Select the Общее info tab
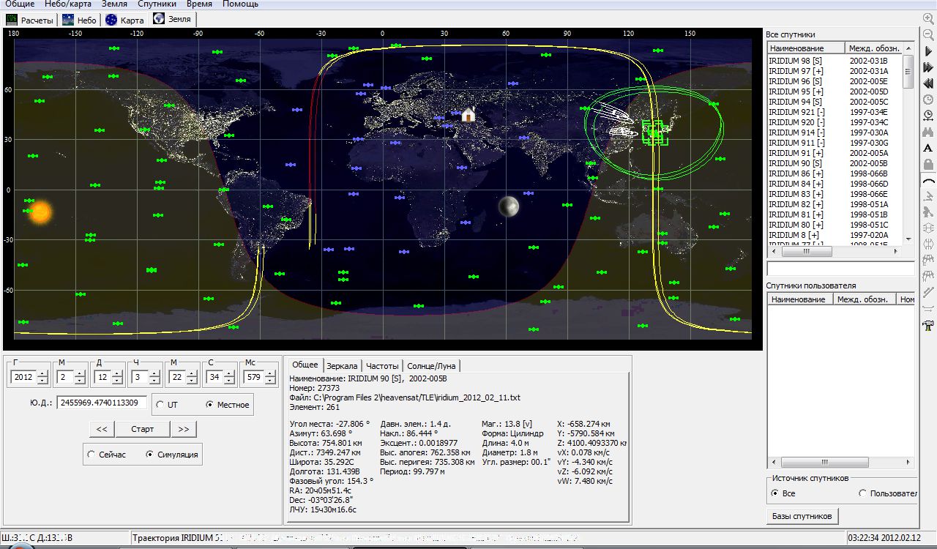937x549 pixels. point(305,365)
